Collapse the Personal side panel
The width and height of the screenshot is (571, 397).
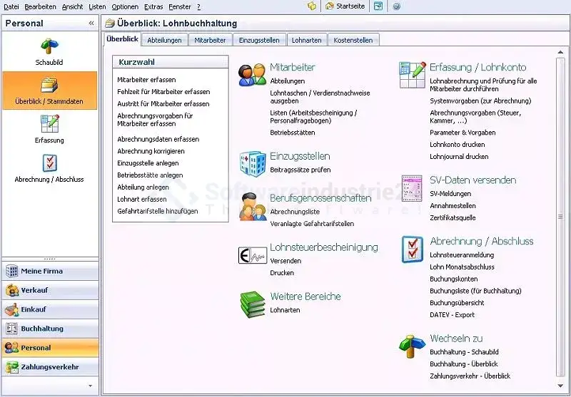[x=91, y=24]
